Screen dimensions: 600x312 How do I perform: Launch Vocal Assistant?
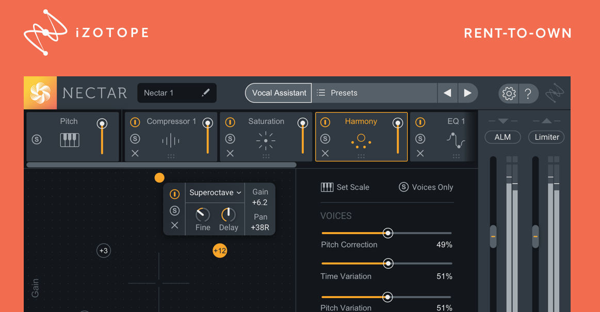[278, 93]
